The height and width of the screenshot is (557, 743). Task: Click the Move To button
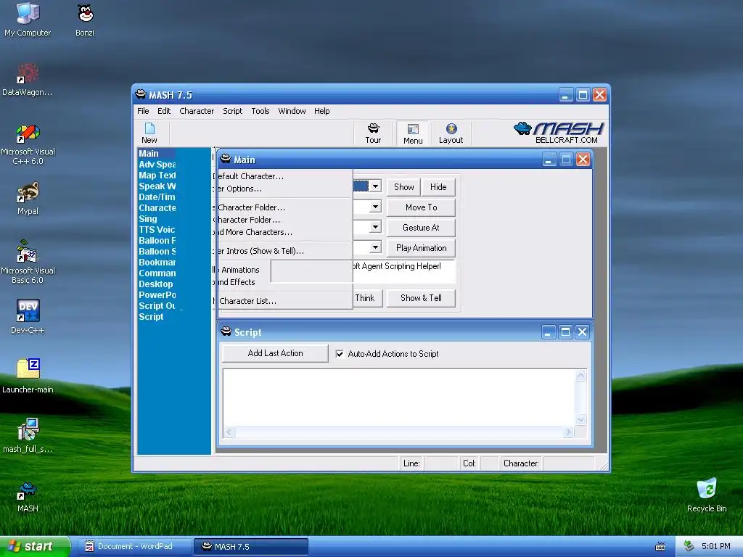point(422,207)
